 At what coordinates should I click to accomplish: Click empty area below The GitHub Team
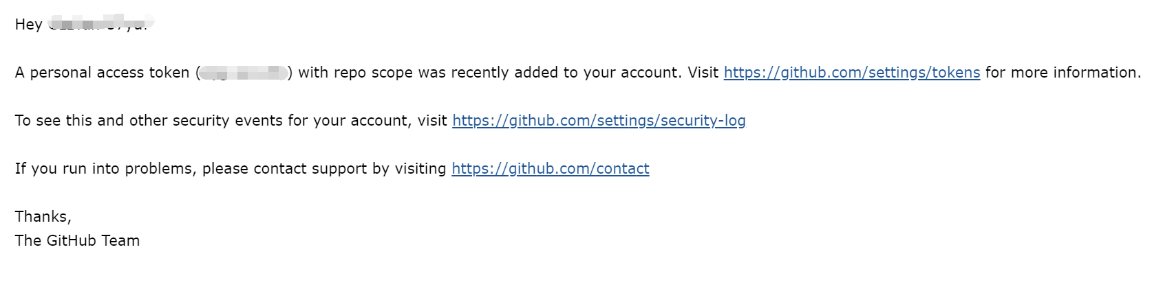click(x=275, y=271)
